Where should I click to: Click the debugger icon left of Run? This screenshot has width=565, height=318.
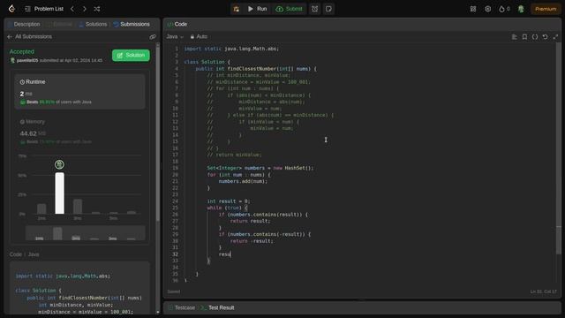237,9
